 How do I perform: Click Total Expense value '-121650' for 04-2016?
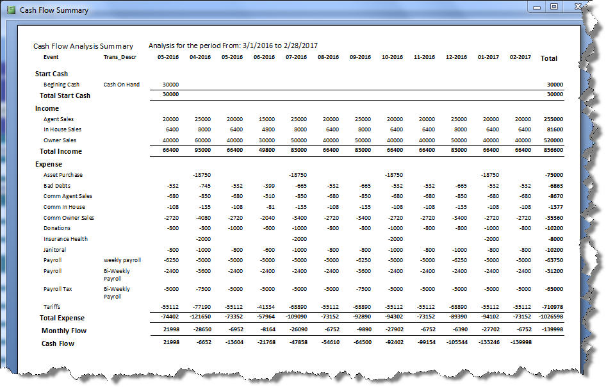pyautogui.click(x=201, y=317)
